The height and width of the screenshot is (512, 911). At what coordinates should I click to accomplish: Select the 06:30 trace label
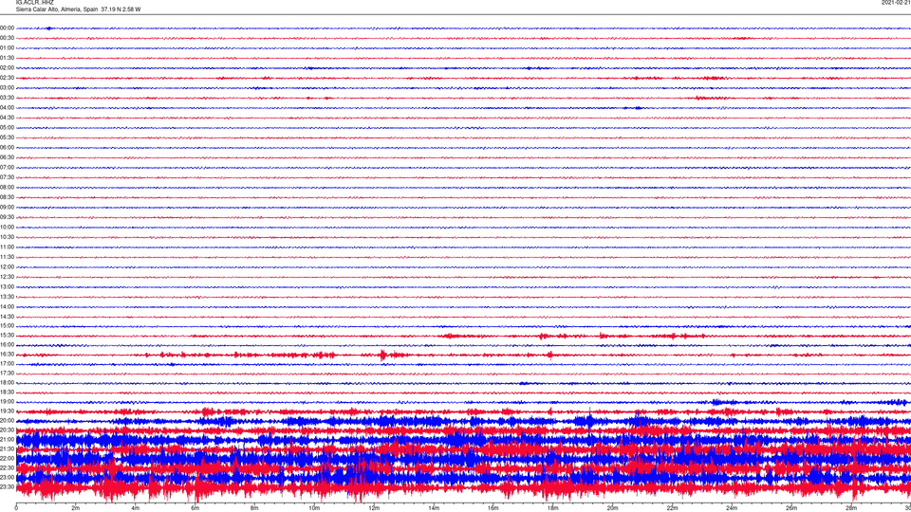pos(7,157)
